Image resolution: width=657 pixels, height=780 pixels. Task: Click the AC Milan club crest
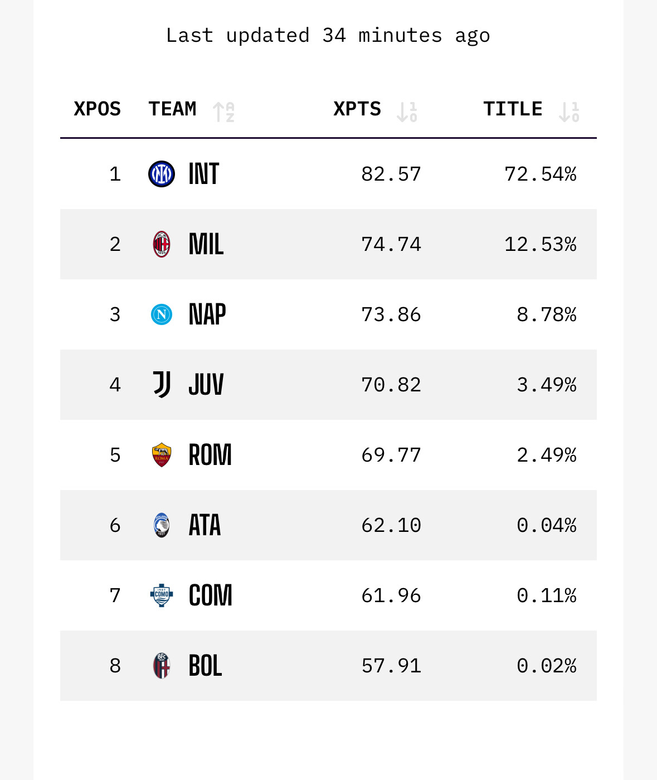point(162,244)
